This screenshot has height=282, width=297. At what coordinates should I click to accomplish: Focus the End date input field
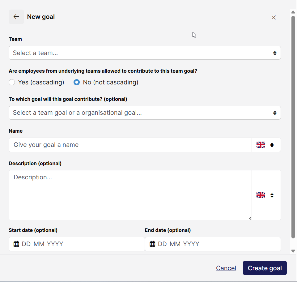213,244
